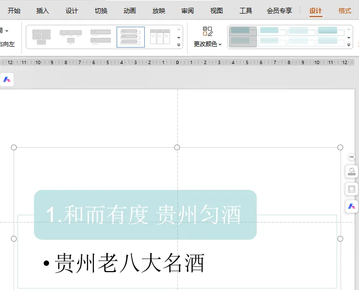The width and height of the screenshot is (359, 290).
Task: Open the layout frame floating button
Action: (x=352, y=189)
